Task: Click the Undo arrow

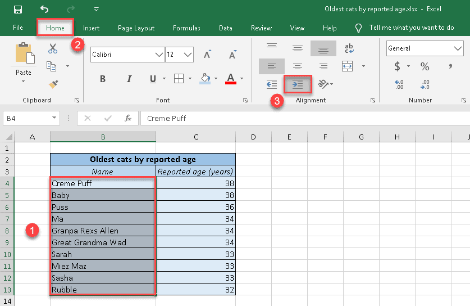Action: coord(44,10)
